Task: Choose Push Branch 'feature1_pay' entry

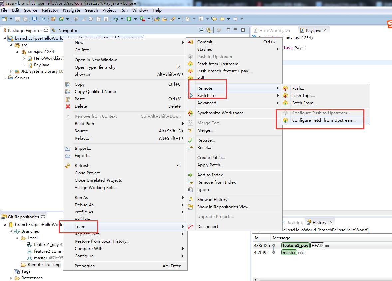Action: point(234,71)
